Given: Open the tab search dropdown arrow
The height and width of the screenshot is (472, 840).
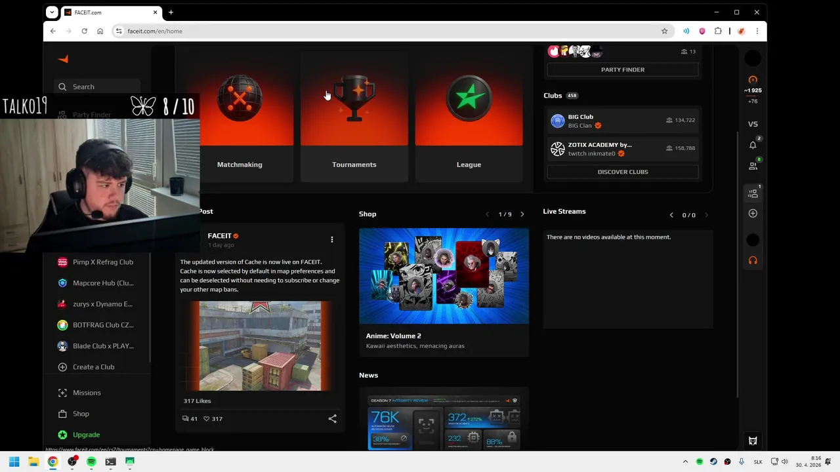Looking at the screenshot, I should coord(52,12).
